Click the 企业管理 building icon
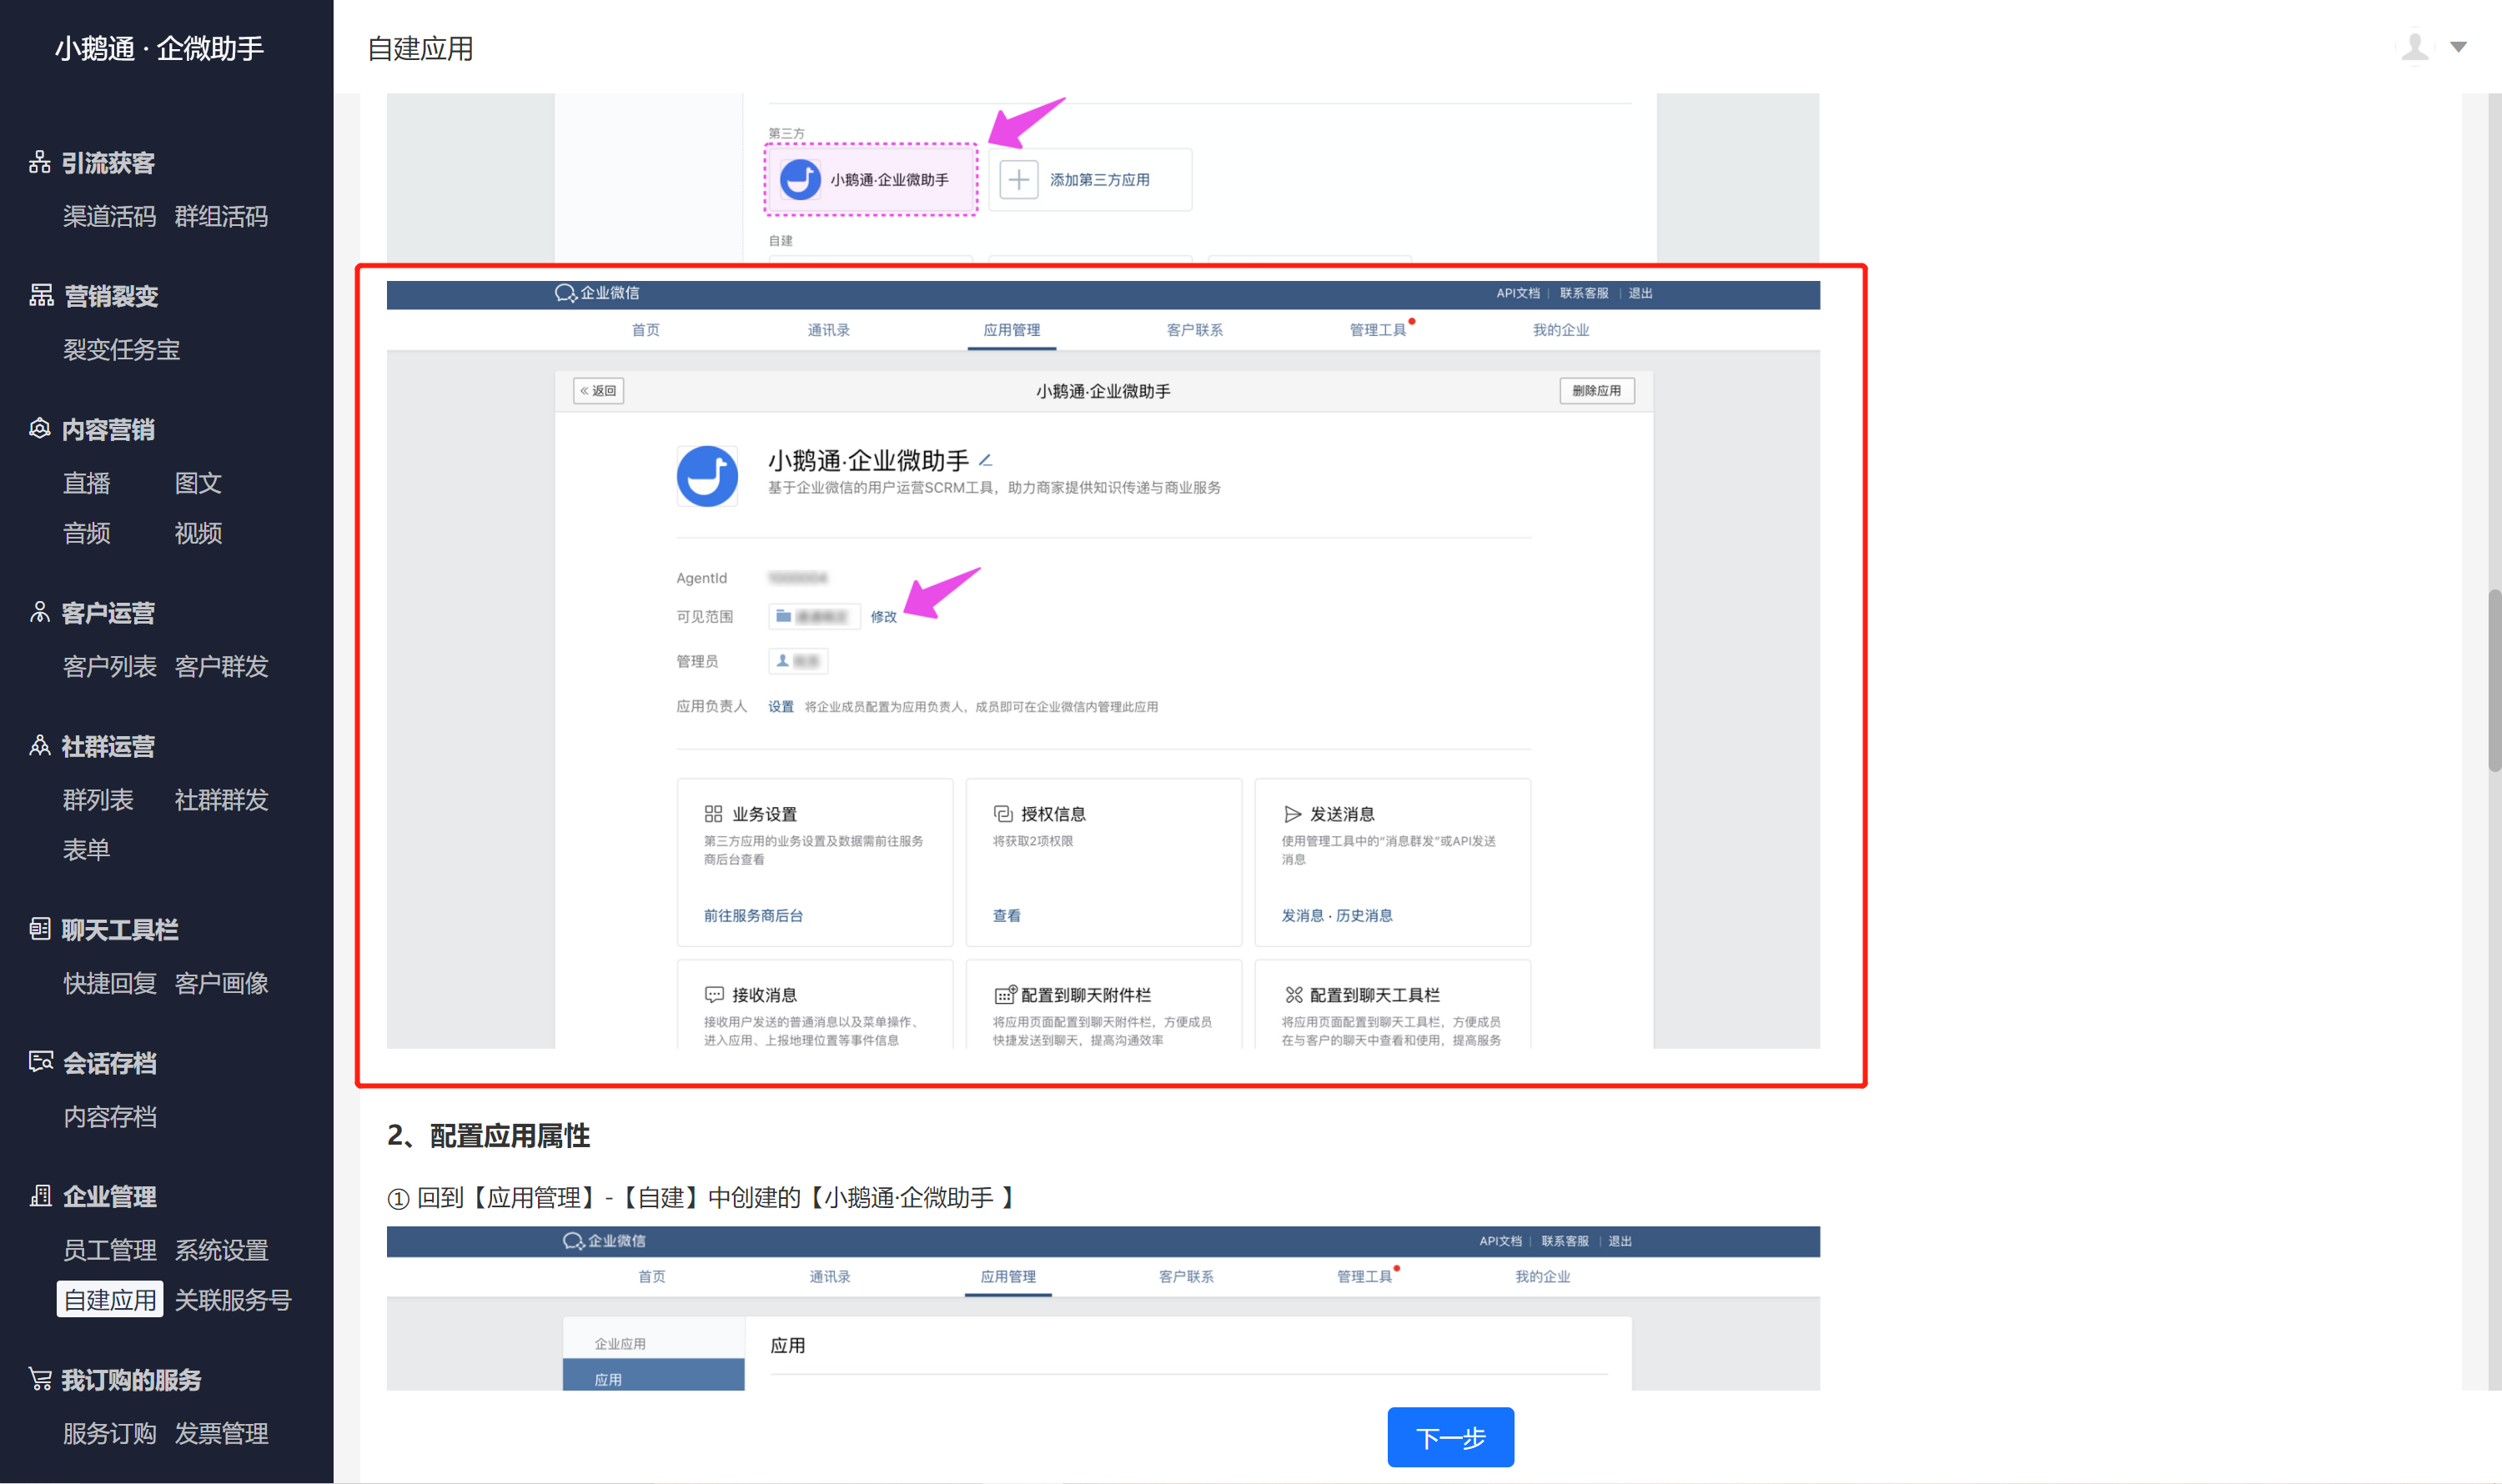 point(41,1196)
